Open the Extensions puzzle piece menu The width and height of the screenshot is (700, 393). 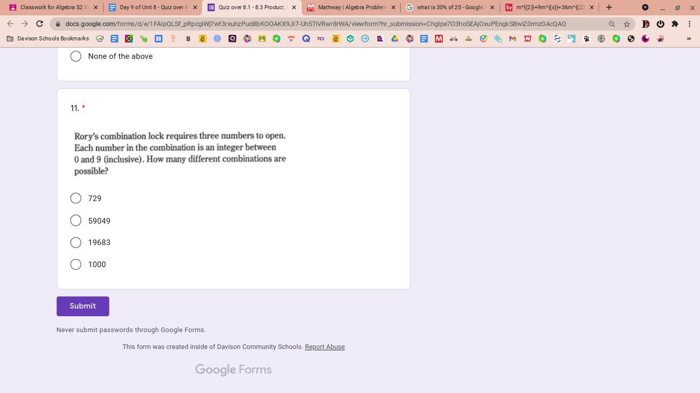[x=675, y=24]
